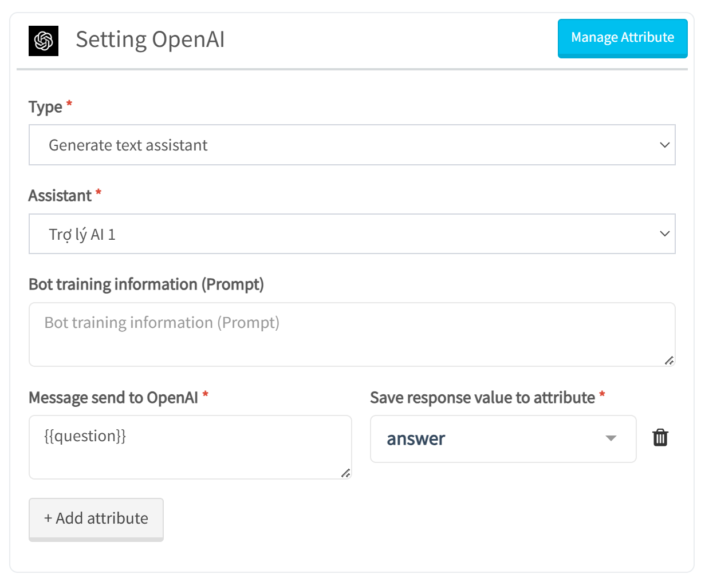
Task: Click the Bot training information (Prompt) label
Action: (x=147, y=284)
